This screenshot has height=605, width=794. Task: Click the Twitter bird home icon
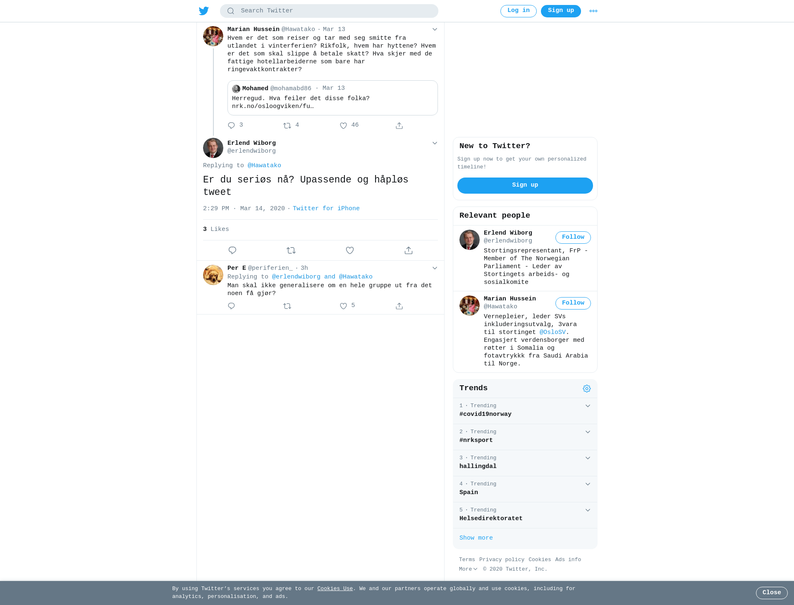[204, 11]
